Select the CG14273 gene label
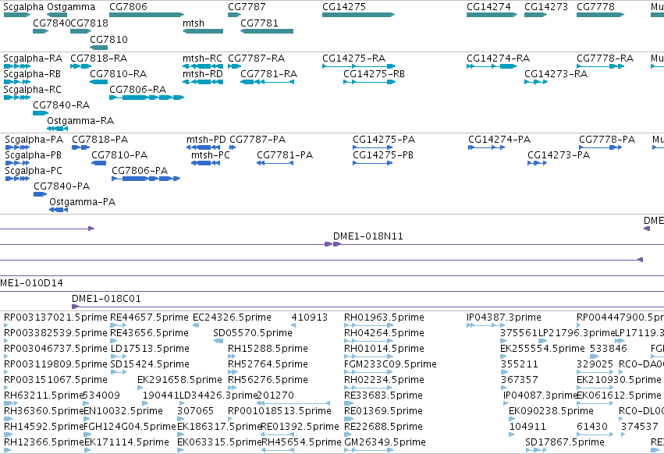 click(x=546, y=7)
